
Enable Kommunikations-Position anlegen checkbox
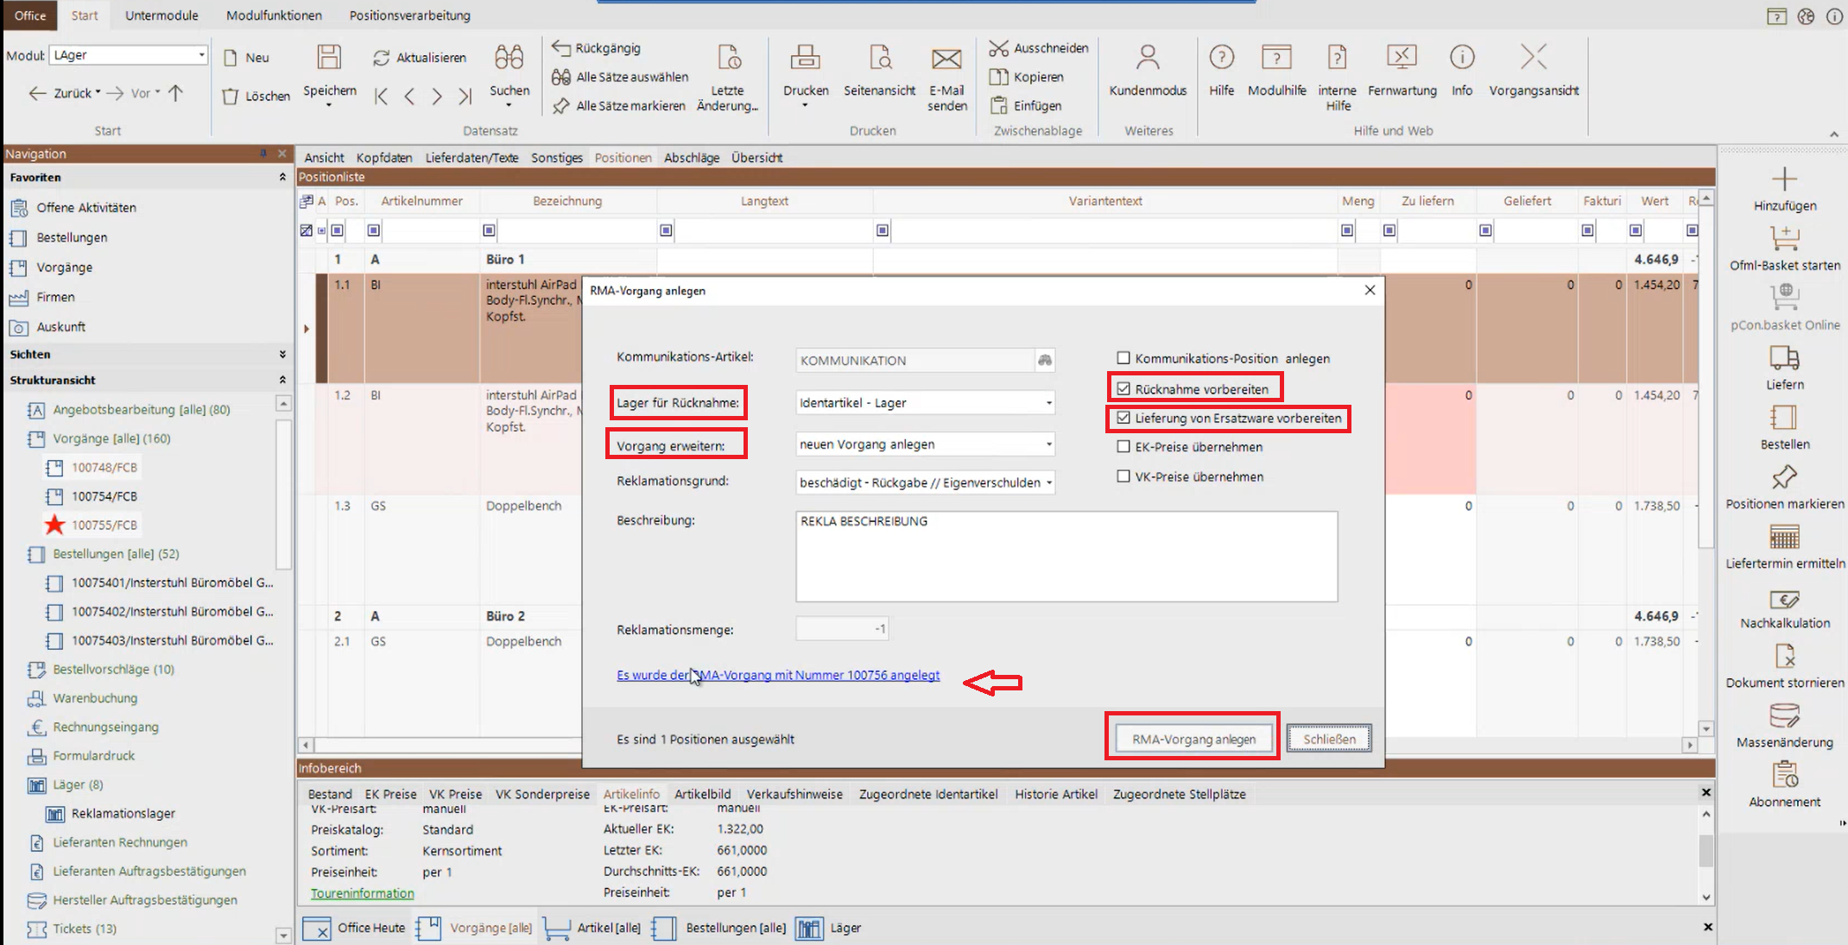click(x=1123, y=358)
